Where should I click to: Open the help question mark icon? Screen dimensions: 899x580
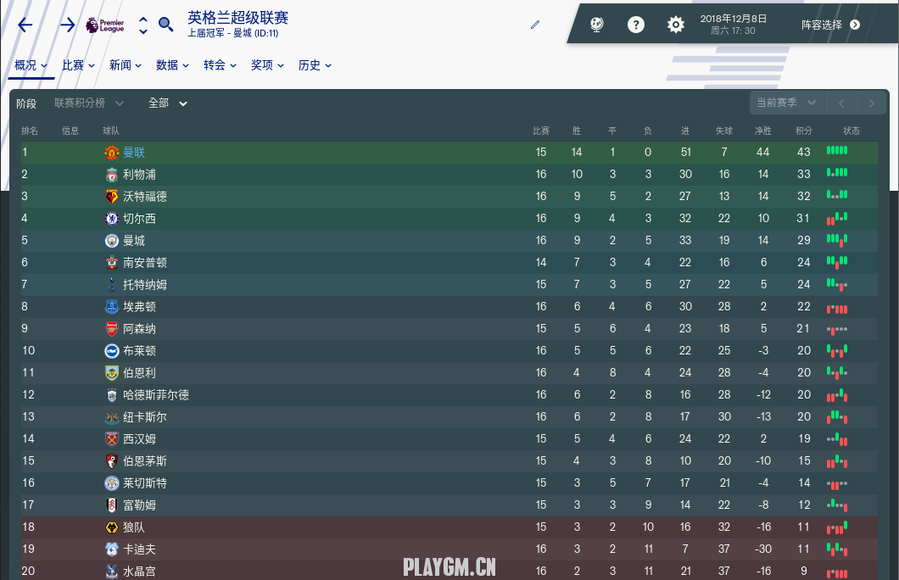tap(636, 25)
